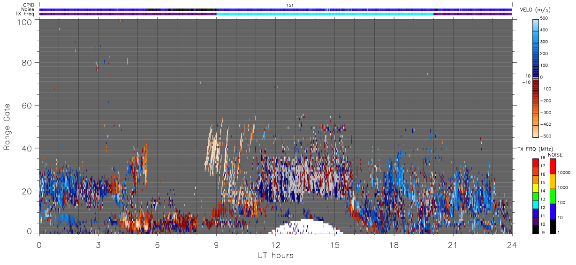
Task: Click the light blue top of the velocity colorbar
Action: (536, 24)
